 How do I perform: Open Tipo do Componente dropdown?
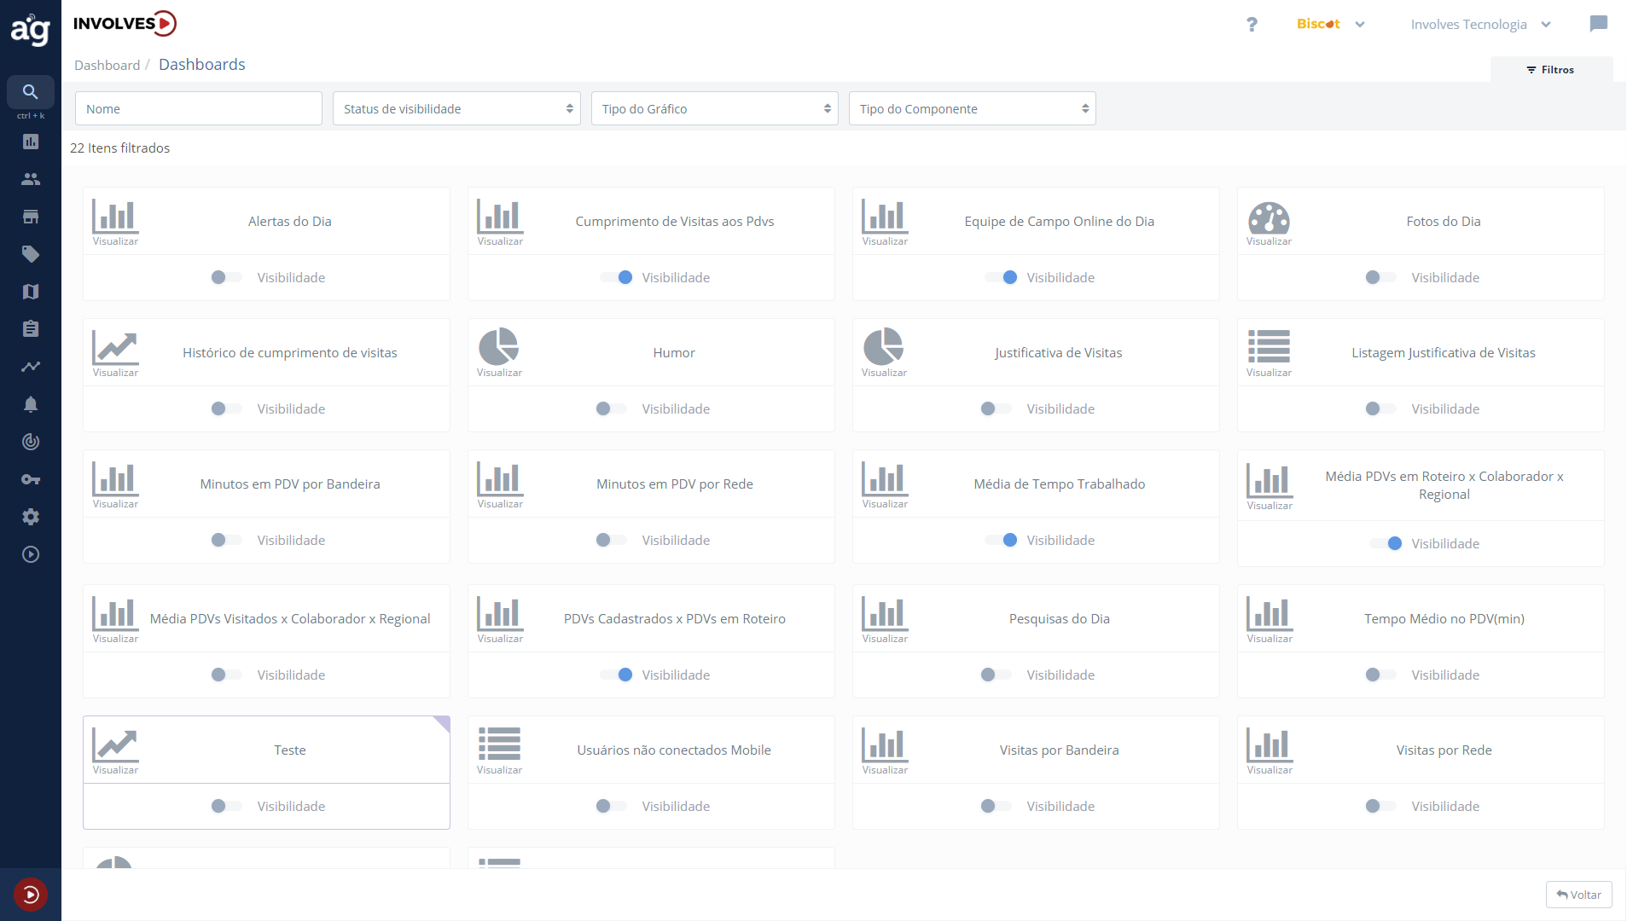(973, 109)
